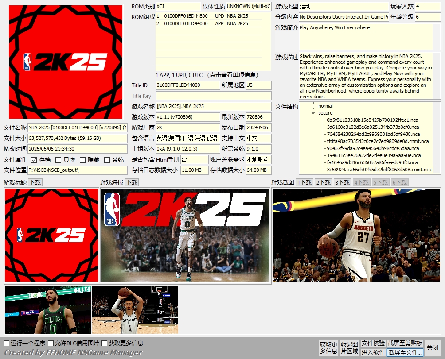This screenshot has height=359, width=445.
Task: Click 下载 button next to 游戏标题
Action: pos(35,182)
